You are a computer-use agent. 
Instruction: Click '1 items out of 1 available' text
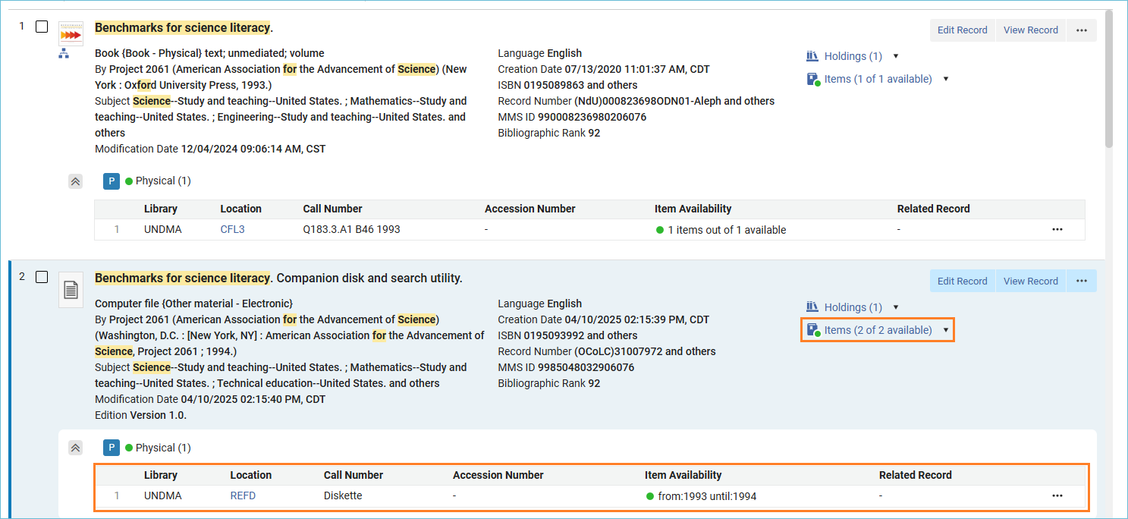(727, 230)
